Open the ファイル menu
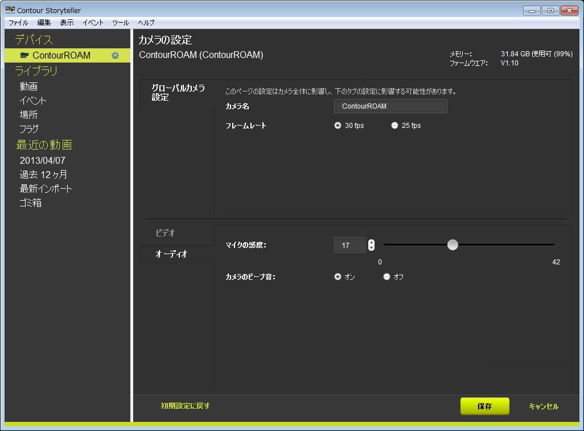Viewport: 584px width, 431px height. tap(18, 23)
